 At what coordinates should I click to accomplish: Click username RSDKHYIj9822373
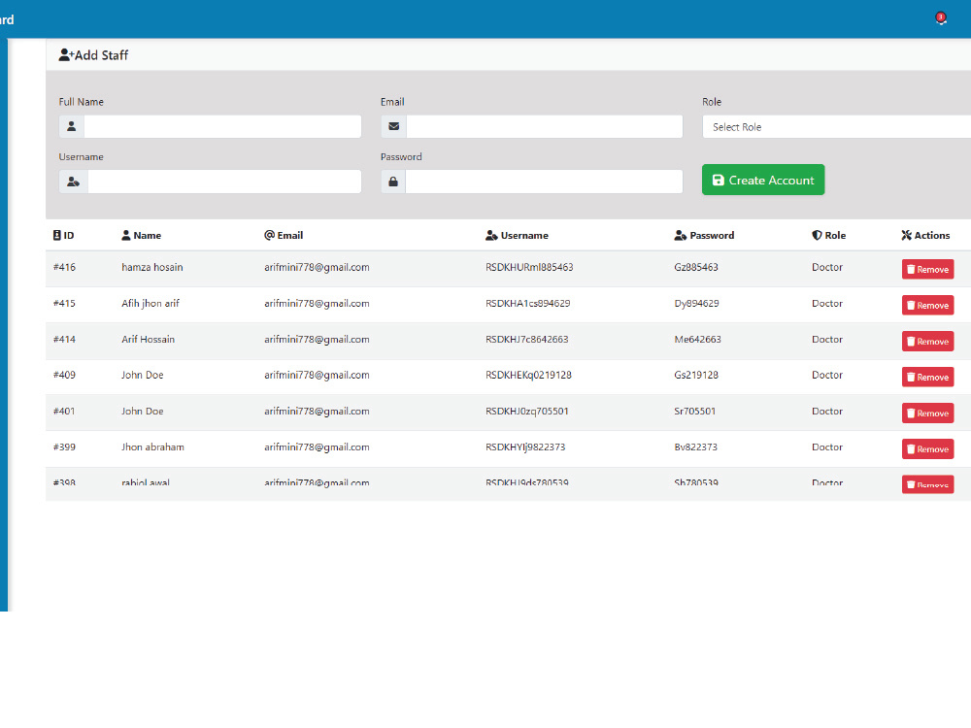click(525, 447)
